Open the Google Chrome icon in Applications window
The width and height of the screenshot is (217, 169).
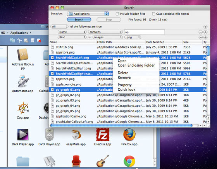point(129,161)
